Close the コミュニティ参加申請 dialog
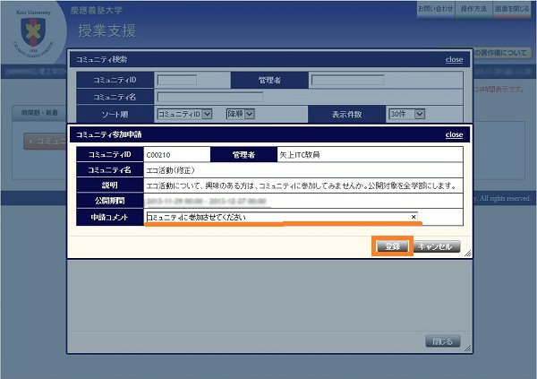 pos(454,134)
